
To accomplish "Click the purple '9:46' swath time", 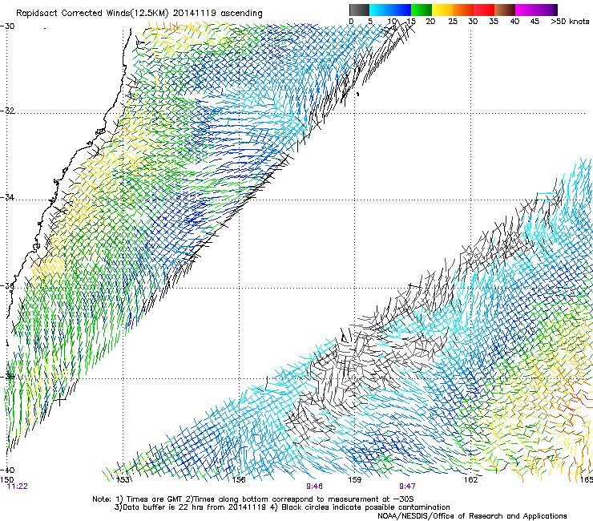I will tap(314, 487).
